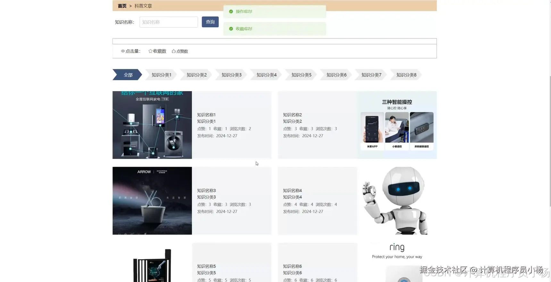This screenshot has height=282, width=551.
Task: Click 知识分类1 label in first card
Action: tap(206, 121)
